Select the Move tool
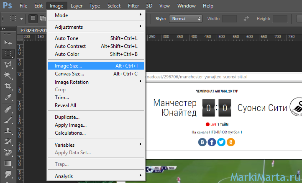This screenshot has height=183, width=302. [x=8, y=43]
